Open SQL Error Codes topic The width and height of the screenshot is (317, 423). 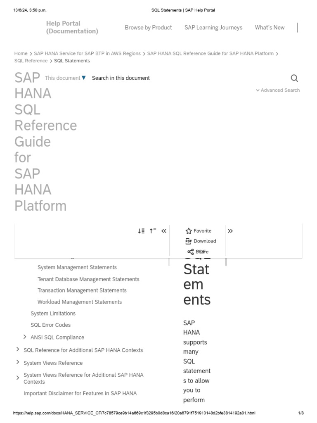(x=50, y=325)
